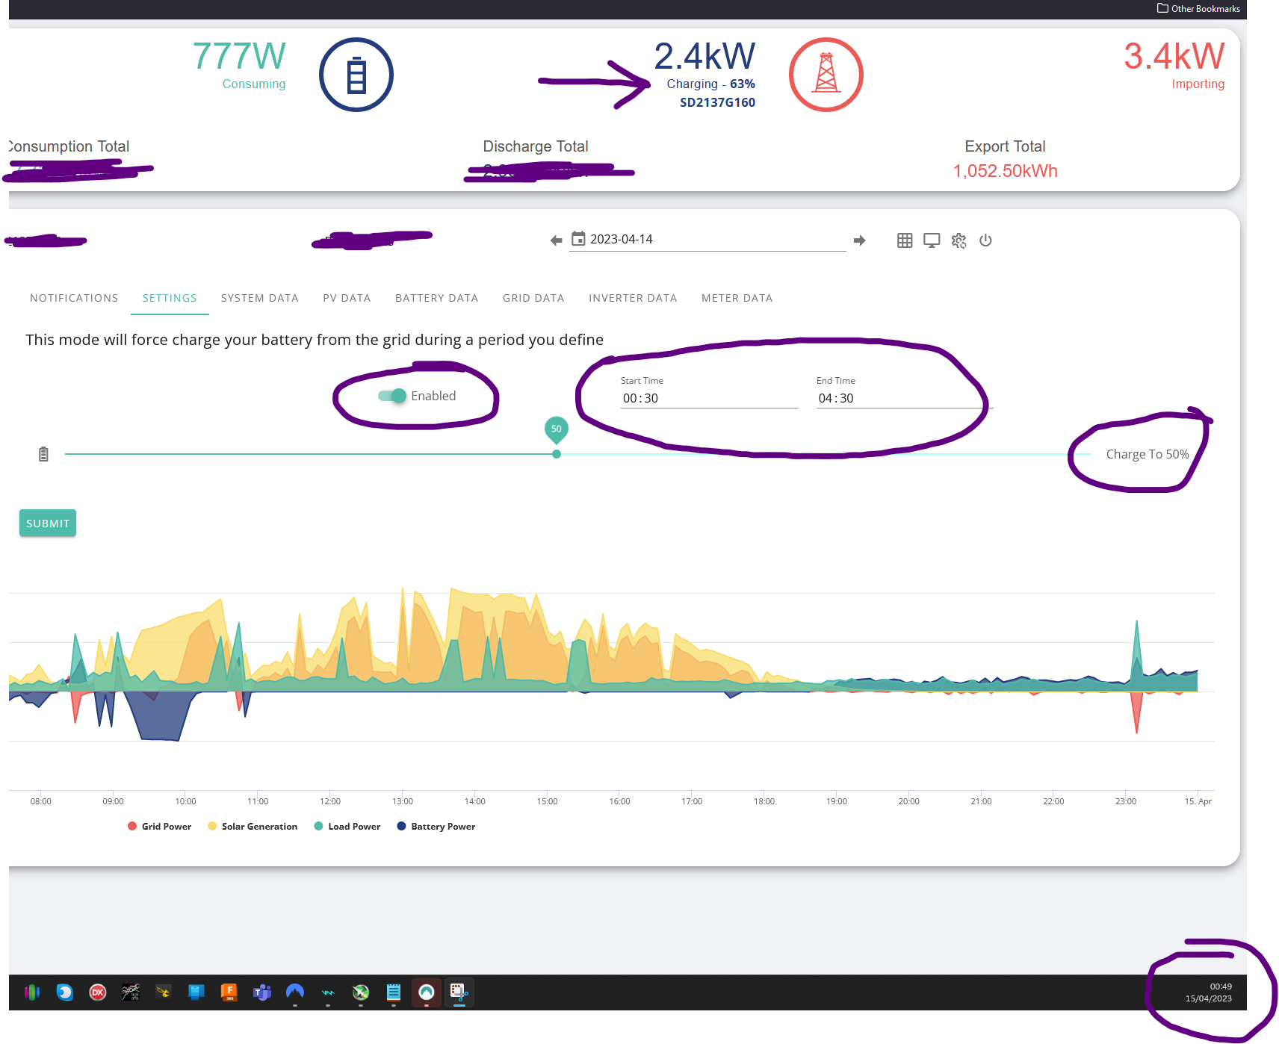Click the power button icon
1279x1044 pixels.
point(986,240)
